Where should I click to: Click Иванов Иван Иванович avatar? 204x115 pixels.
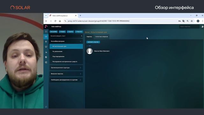[x=90, y=51]
